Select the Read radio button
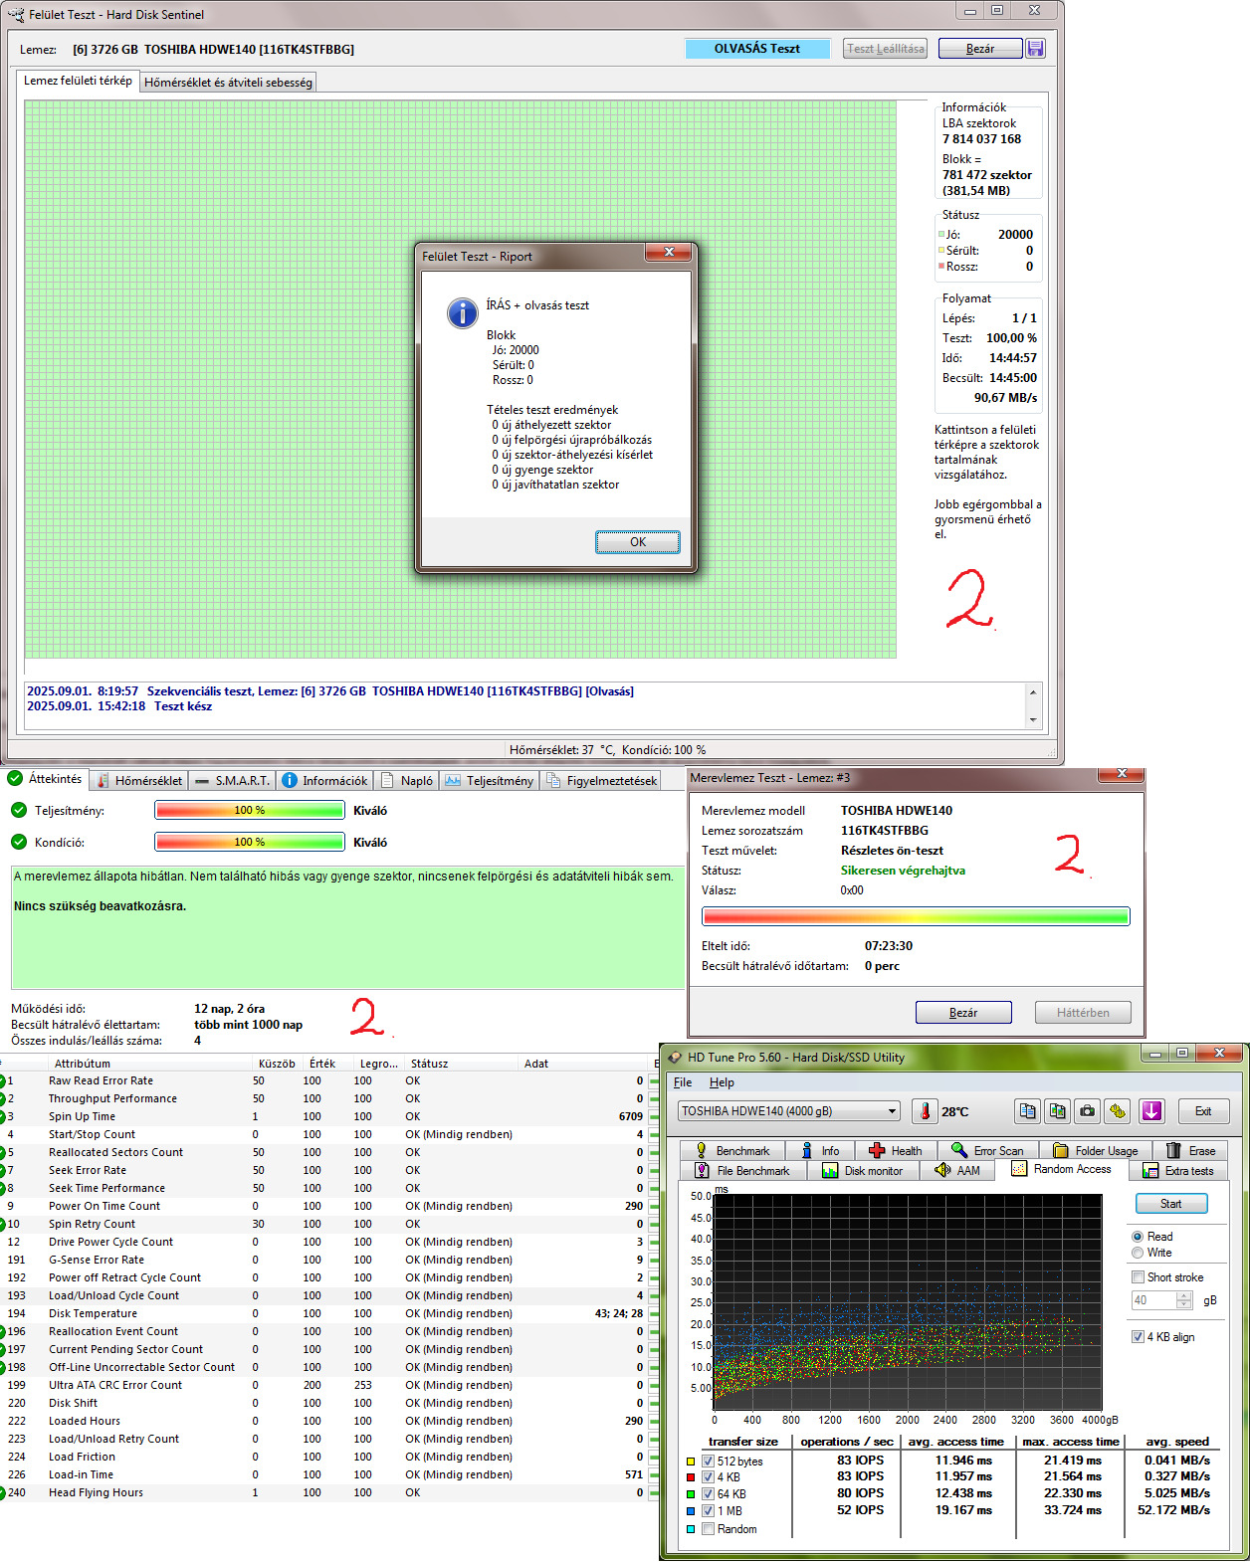Screen dimensions: 1250x1562 coord(1138,1237)
